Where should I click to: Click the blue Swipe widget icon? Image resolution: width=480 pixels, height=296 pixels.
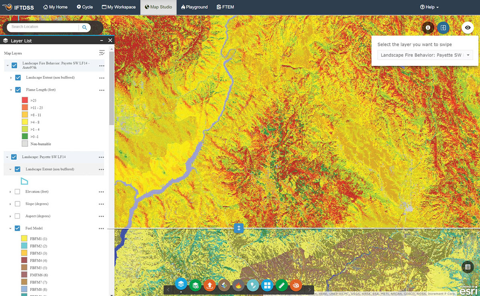pos(443,28)
